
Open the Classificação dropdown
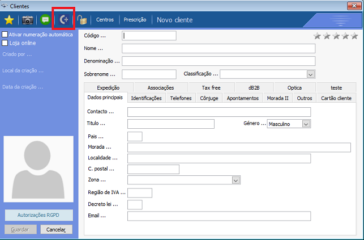(x=310, y=74)
